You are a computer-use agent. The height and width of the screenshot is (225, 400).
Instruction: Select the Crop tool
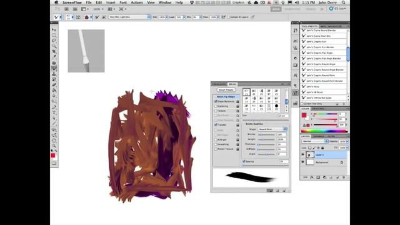click(x=54, y=51)
